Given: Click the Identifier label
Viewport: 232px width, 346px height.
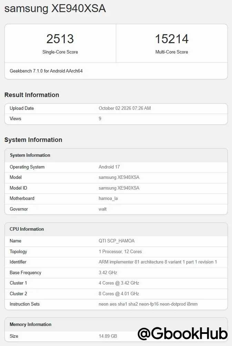Looking at the screenshot, I should tap(18, 262).
